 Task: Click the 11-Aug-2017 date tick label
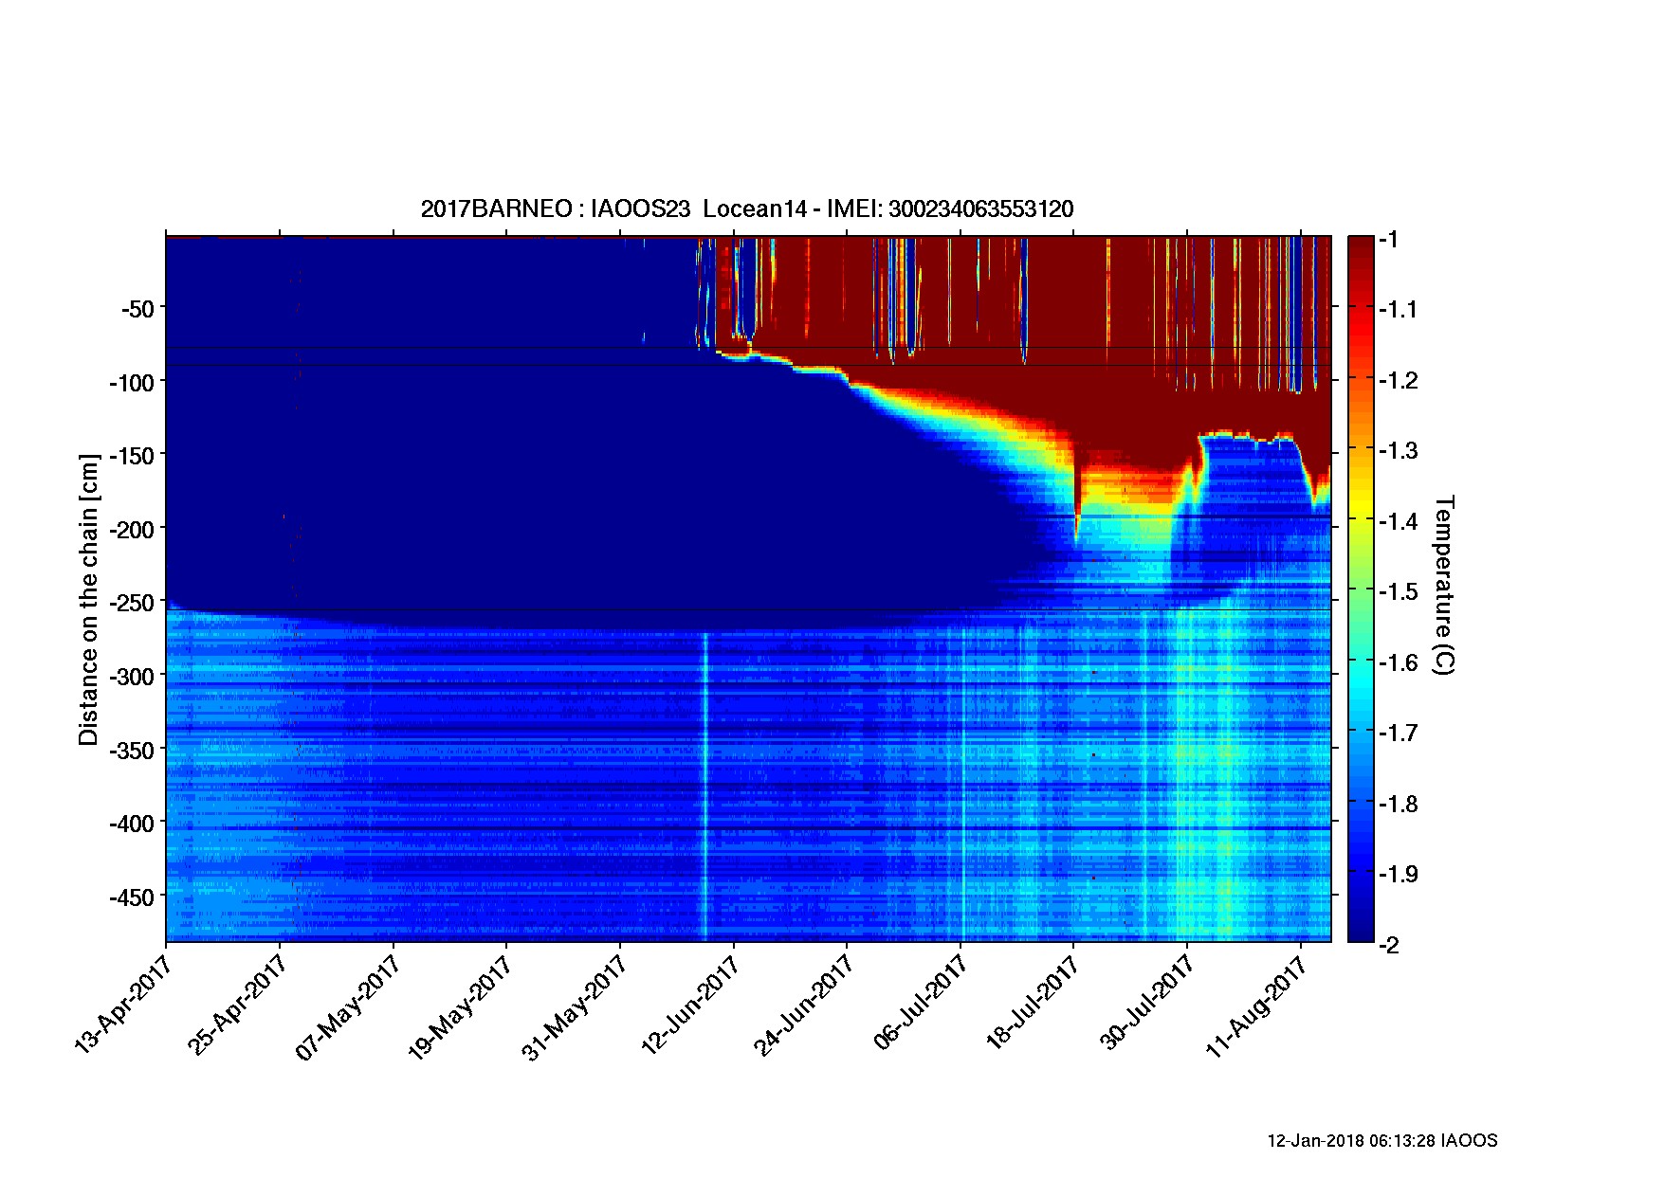click(x=1256, y=1005)
